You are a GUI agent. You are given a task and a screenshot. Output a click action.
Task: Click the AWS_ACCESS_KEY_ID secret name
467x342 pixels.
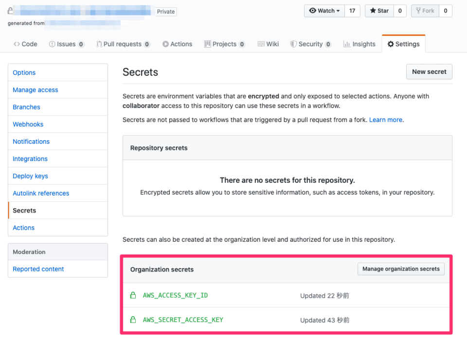176,295
